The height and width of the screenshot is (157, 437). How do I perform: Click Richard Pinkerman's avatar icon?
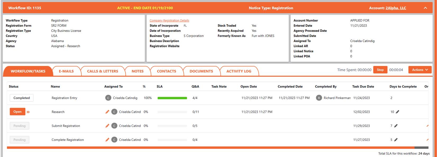click(319, 98)
